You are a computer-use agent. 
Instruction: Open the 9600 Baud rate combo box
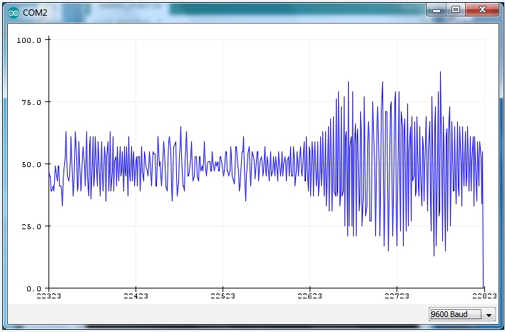tap(455, 314)
